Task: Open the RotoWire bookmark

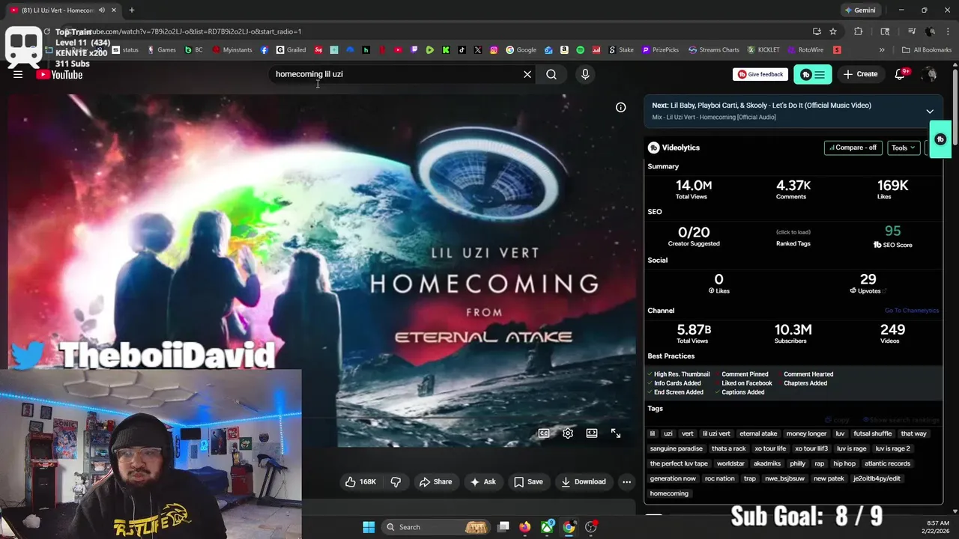Action: pos(805,50)
